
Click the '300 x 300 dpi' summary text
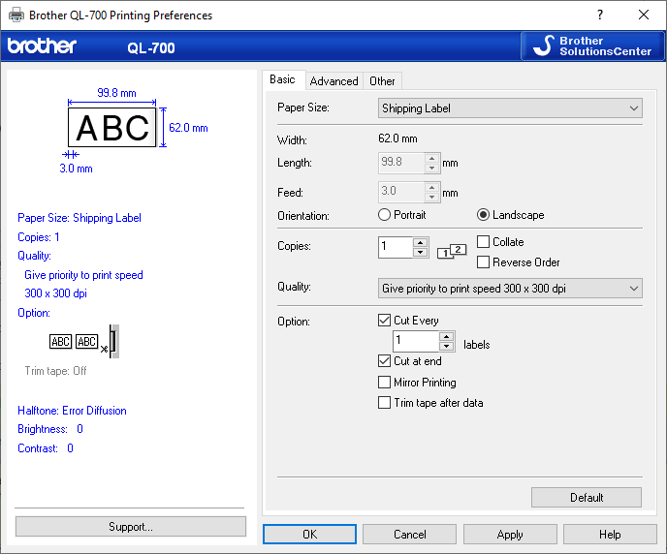(55, 293)
